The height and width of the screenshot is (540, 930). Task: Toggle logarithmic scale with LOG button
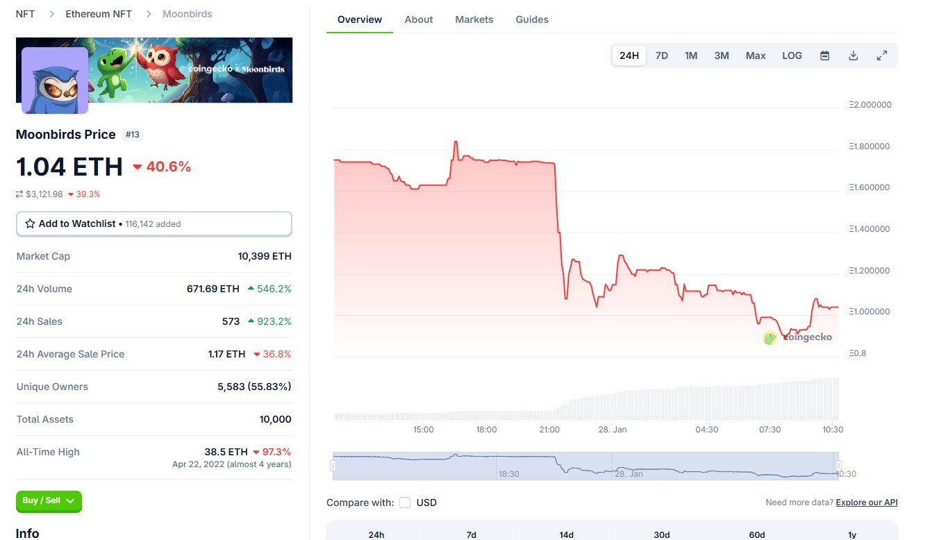click(x=792, y=55)
